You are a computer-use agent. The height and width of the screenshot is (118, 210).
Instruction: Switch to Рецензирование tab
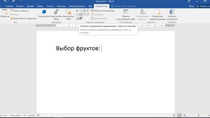pyautogui.click(x=77, y=6)
